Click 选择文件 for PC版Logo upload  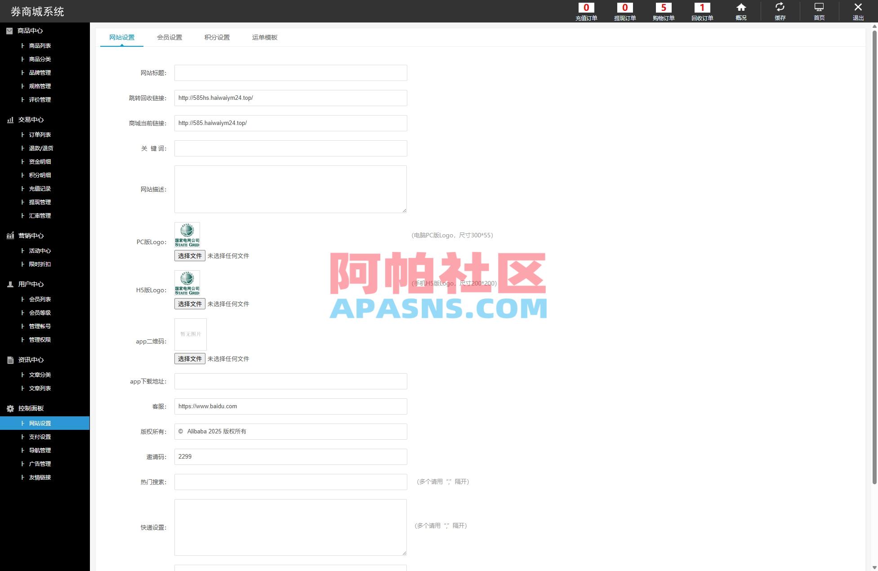pos(189,255)
